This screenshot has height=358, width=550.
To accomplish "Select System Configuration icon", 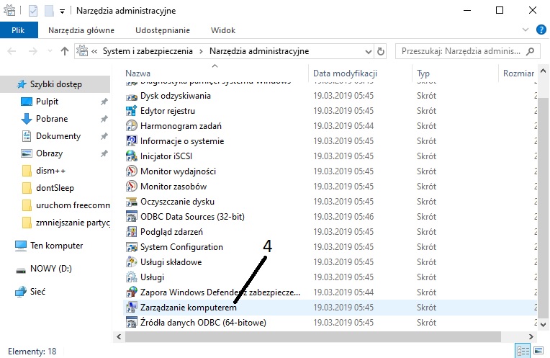I will [132, 247].
